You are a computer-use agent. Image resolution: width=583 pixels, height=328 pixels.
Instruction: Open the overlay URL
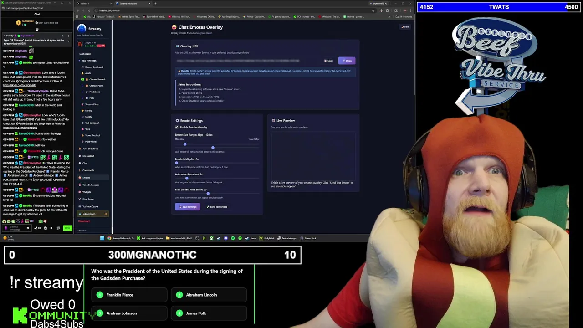[x=347, y=61]
